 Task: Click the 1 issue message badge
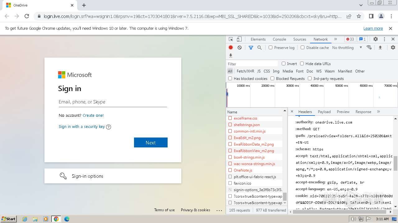tap(362, 39)
